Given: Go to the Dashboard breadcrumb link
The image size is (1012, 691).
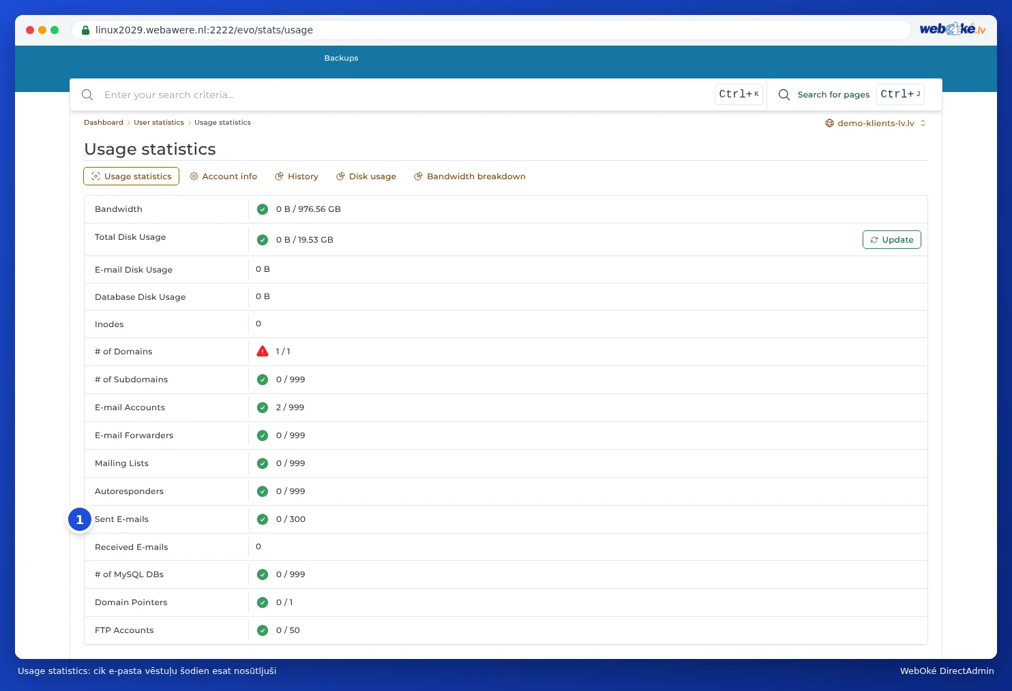Looking at the screenshot, I should point(104,123).
